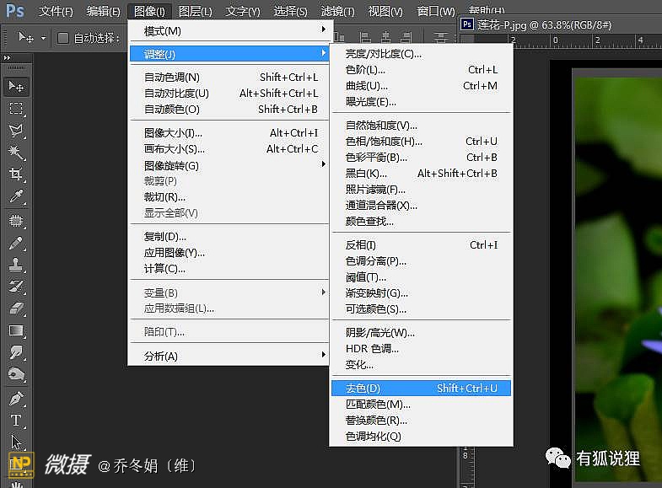Select the Move tool in the toolbox
This screenshot has width=662, height=488.
[x=16, y=86]
